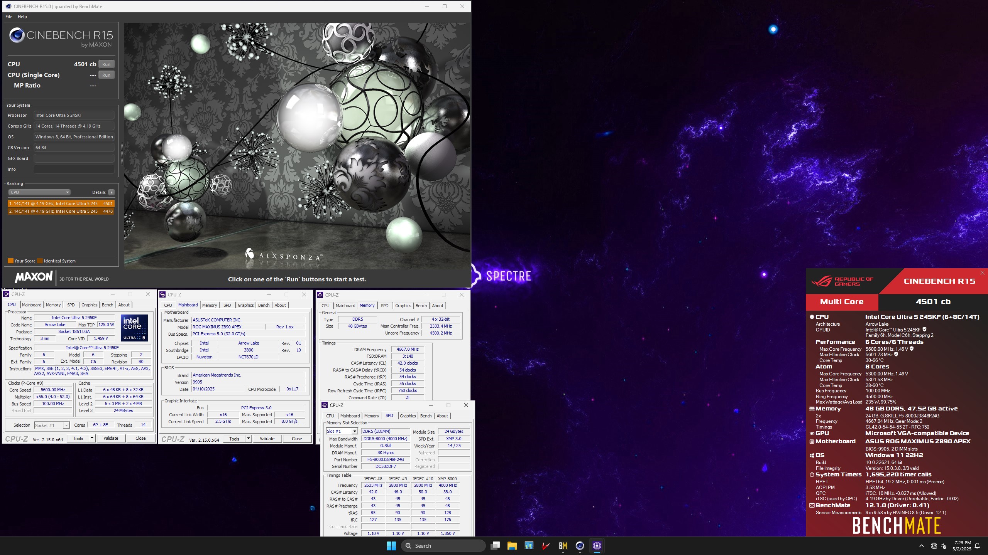Open notifications bell in the taskbar

point(977,546)
